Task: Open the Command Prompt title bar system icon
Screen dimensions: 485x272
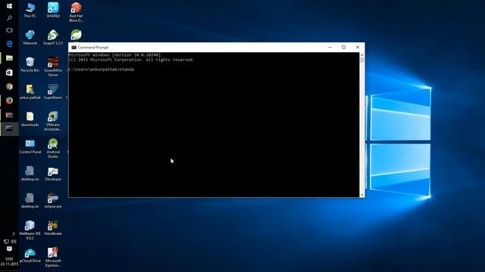Action: click(x=74, y=47)
